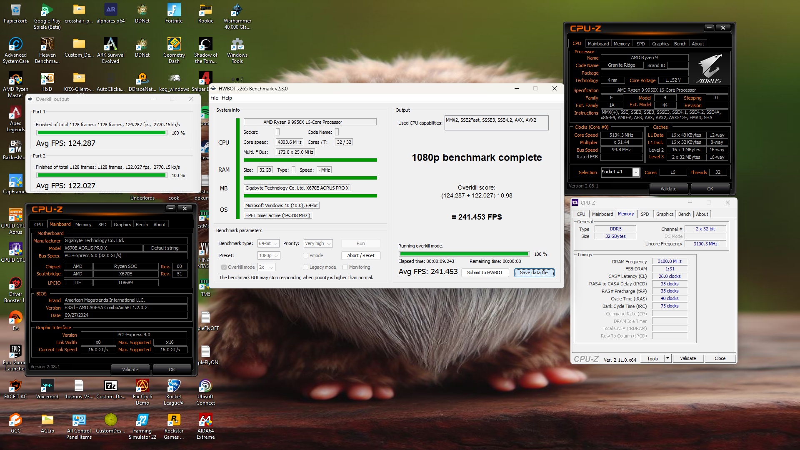Launch FACEIT AC desktop icon
Viewport: 800px width, 450px height.
[x=16, y=389]
